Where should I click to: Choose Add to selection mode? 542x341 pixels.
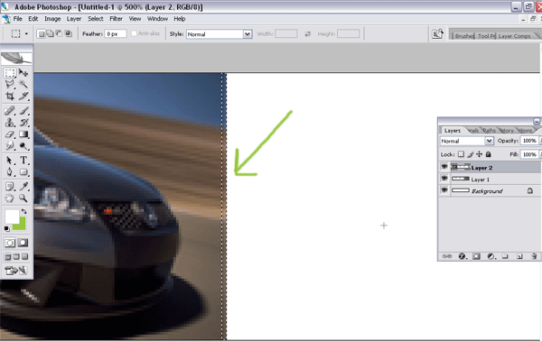pyautogui.click(x=50, y=33)
